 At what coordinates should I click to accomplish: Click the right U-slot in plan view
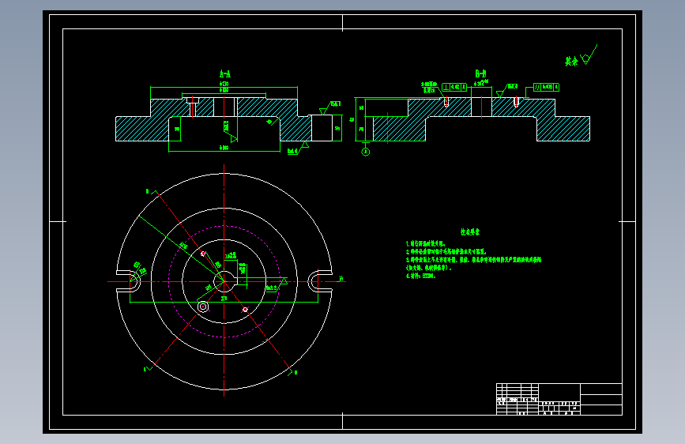(319, 281)
